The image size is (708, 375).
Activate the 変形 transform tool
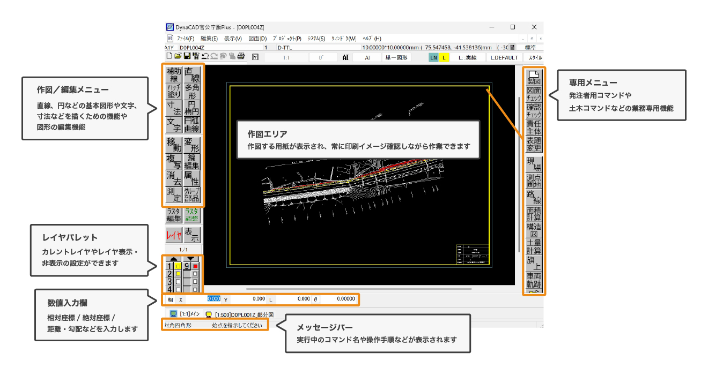pos(192,145)
